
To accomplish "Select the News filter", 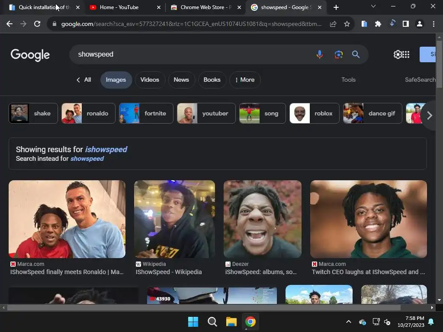I will coord(181,80).
